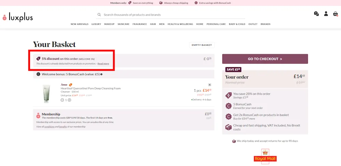Viewport: 341px width, 166px height.
Task: Click the Get 2x BonusCash coin icon
Action: click(x=228, y=117)
